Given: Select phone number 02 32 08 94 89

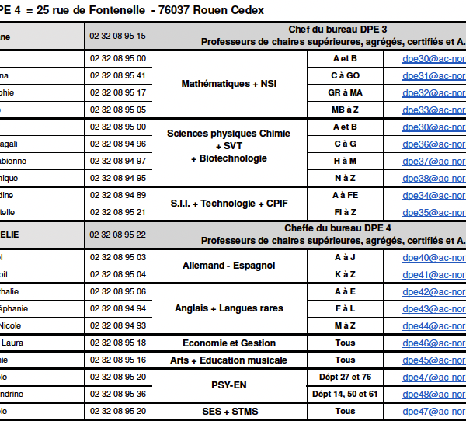Looking at the screenshot, I should pos(118,195).
